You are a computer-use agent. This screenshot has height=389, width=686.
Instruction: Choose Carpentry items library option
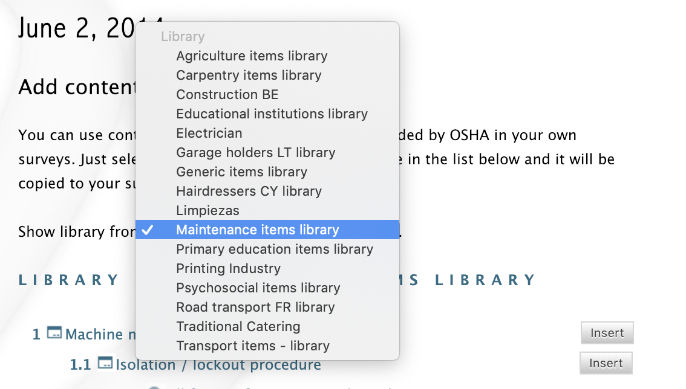point(249,76)
